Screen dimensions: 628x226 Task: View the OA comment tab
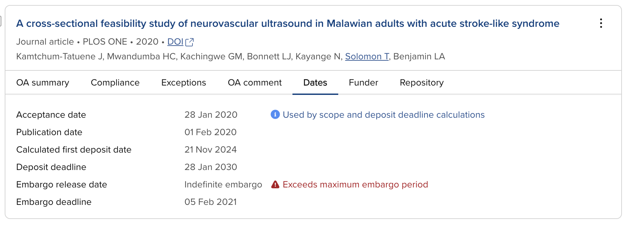click(255, 82)
